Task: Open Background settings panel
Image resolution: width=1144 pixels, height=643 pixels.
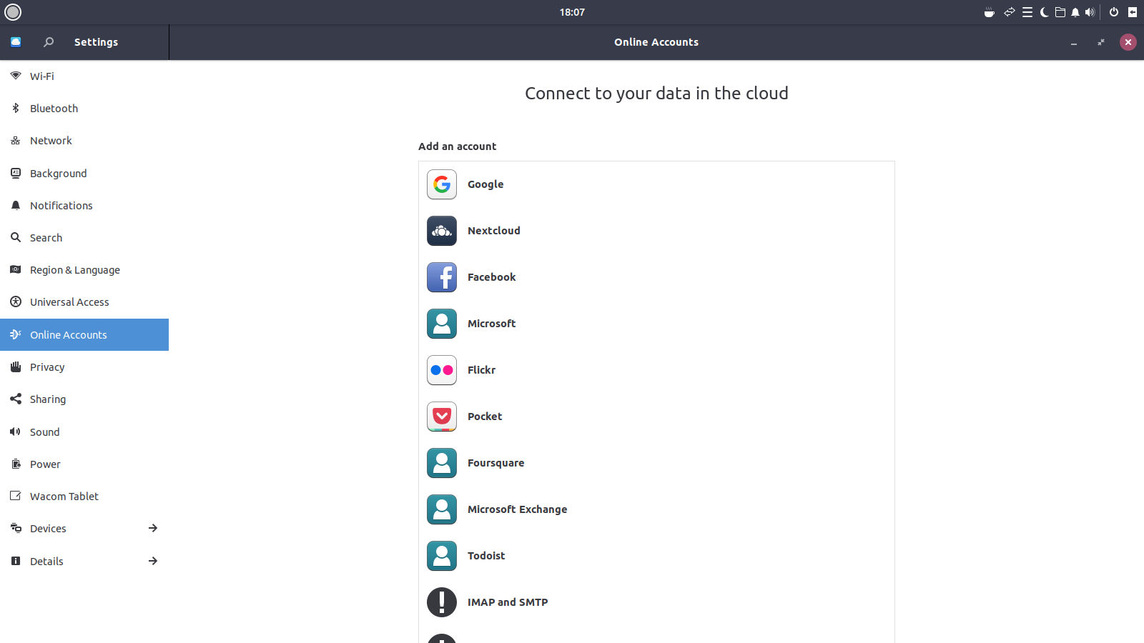Action: click(x=84, y=174)
